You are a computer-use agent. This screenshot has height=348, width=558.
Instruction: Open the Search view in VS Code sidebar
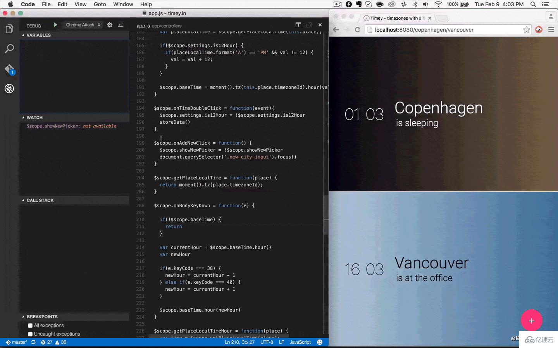(9, 49)
